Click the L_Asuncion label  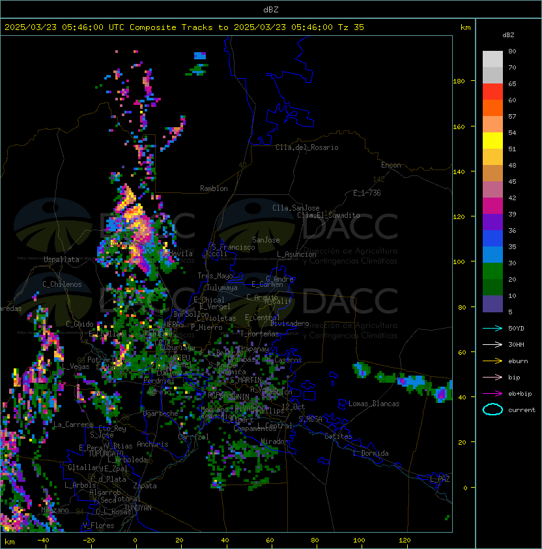(296, 254)
